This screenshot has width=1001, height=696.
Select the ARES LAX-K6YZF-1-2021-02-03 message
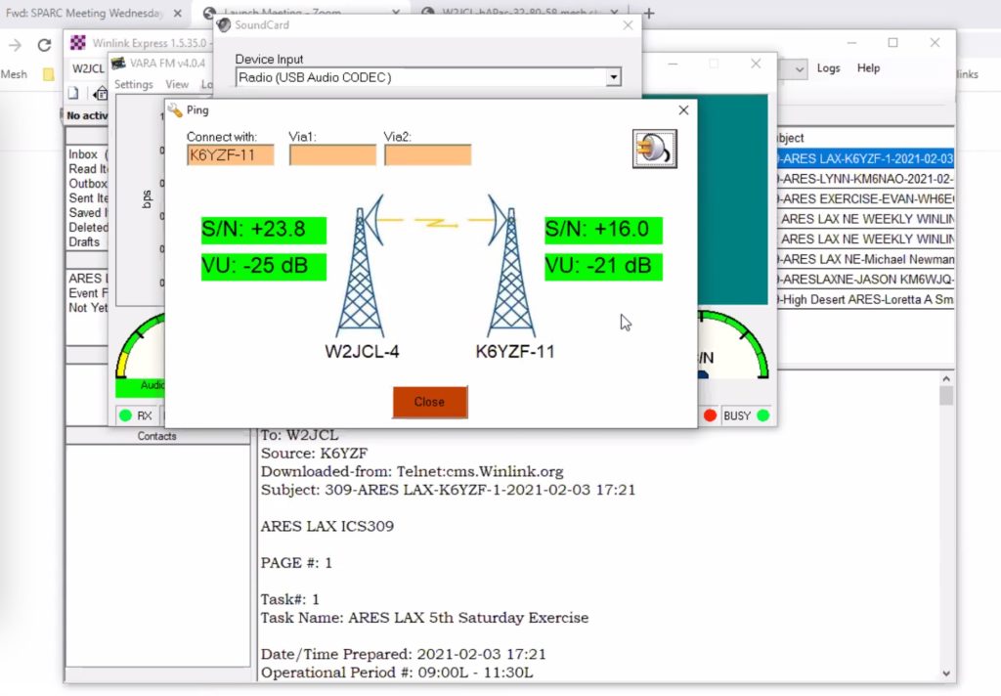[865, 158]
